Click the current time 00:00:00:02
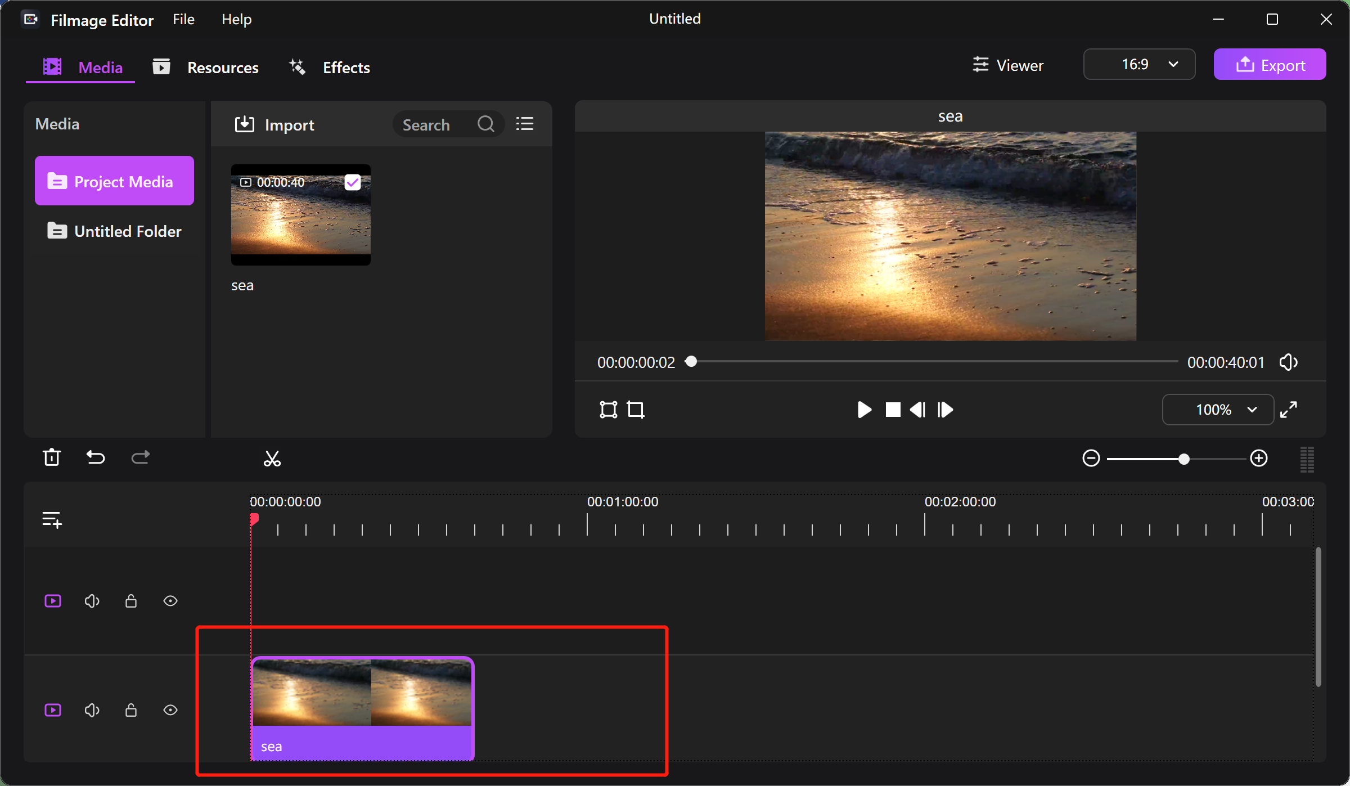Viewport: 1350px width, 786px height. 636,362
